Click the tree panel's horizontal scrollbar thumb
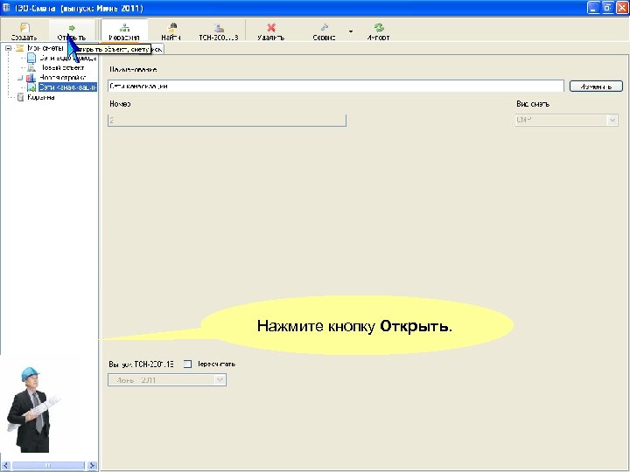630x472 pixels. (x=48, y=466)
